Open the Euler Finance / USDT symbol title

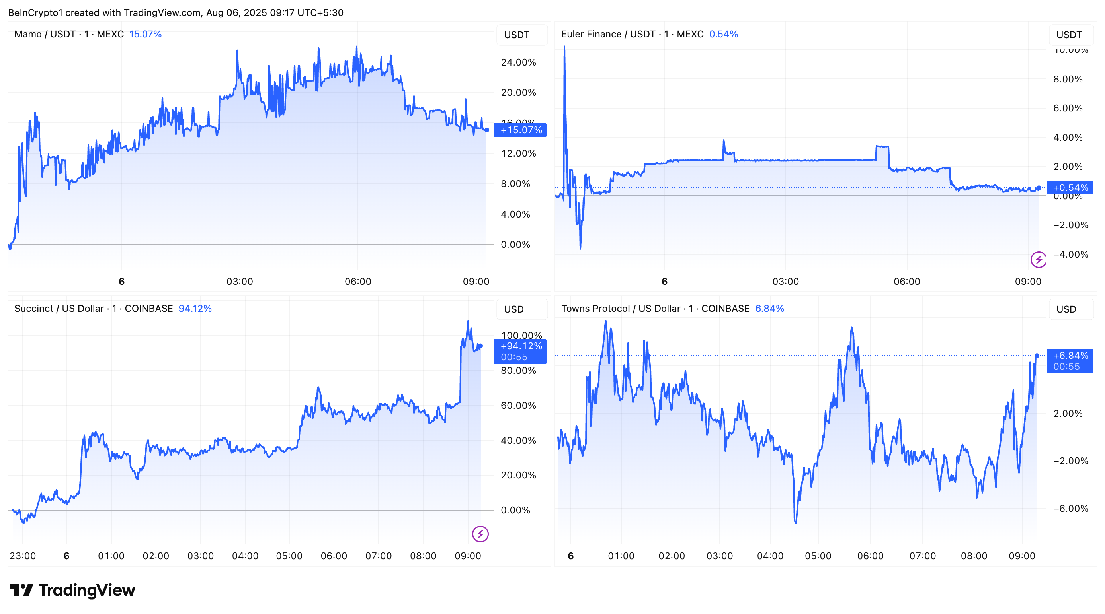click(608, 34)
